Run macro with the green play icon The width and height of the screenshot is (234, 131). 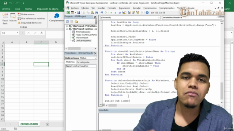[111, 13]
